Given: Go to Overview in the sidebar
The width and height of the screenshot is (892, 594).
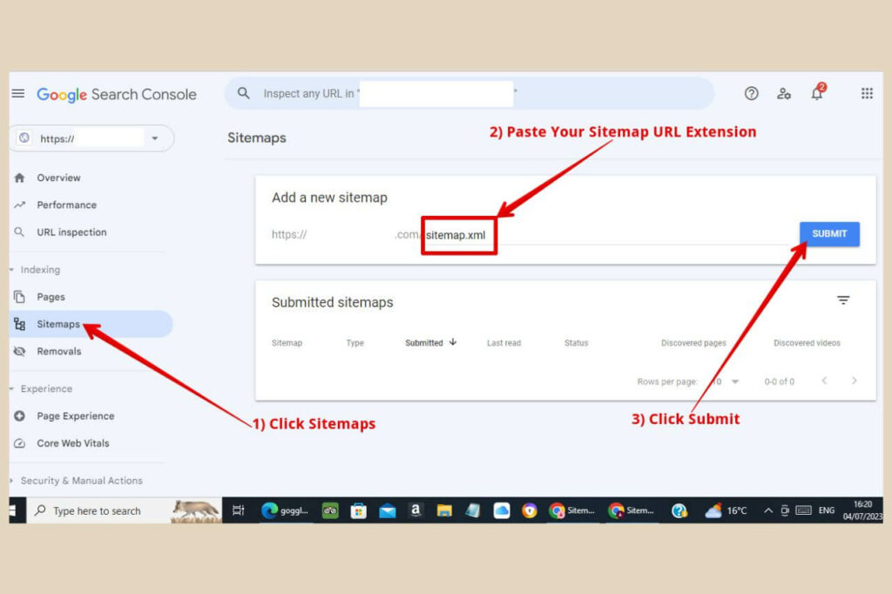Looking at the screenshot, I should [58, 178].
